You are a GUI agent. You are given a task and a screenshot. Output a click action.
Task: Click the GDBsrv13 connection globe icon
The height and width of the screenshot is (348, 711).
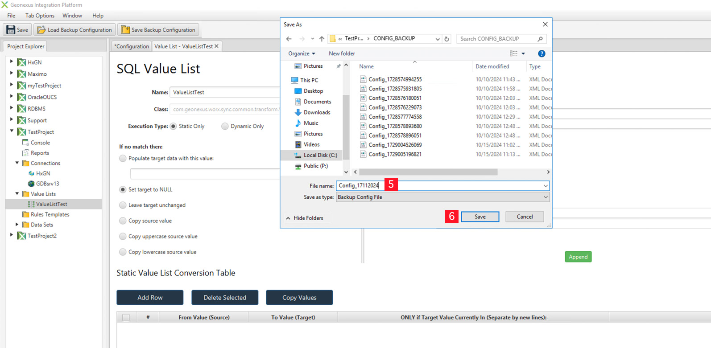click(x=31, y=184)
